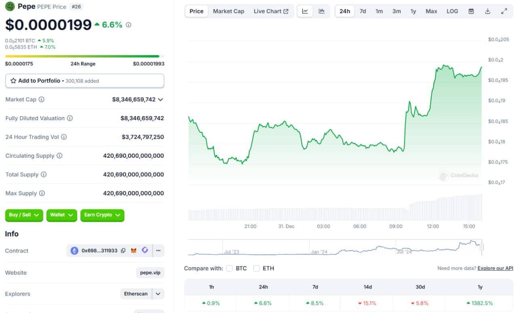Click the 24h high value $0.00001993

pyautogui.click(x=149, y=64)
